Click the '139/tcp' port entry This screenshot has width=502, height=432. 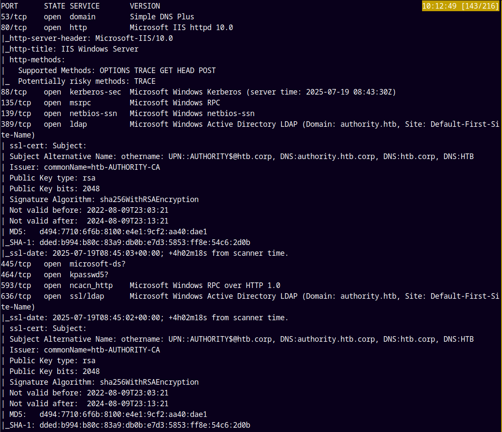pyautogui.click(x=16, y=113)
